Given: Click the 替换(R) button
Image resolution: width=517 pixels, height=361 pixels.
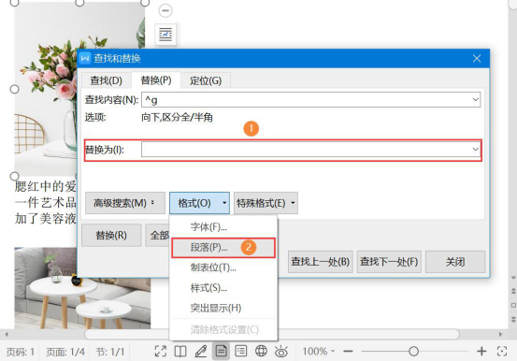Looking at the screenshot, I should [111, 236].
